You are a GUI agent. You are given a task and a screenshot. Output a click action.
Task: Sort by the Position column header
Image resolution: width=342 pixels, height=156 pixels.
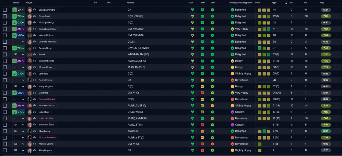tap(130, 3)
